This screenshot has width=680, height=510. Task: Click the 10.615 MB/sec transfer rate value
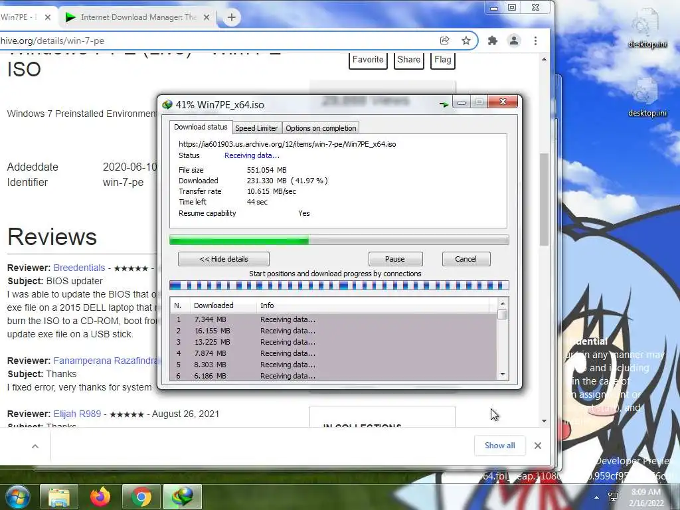point(272,191)
